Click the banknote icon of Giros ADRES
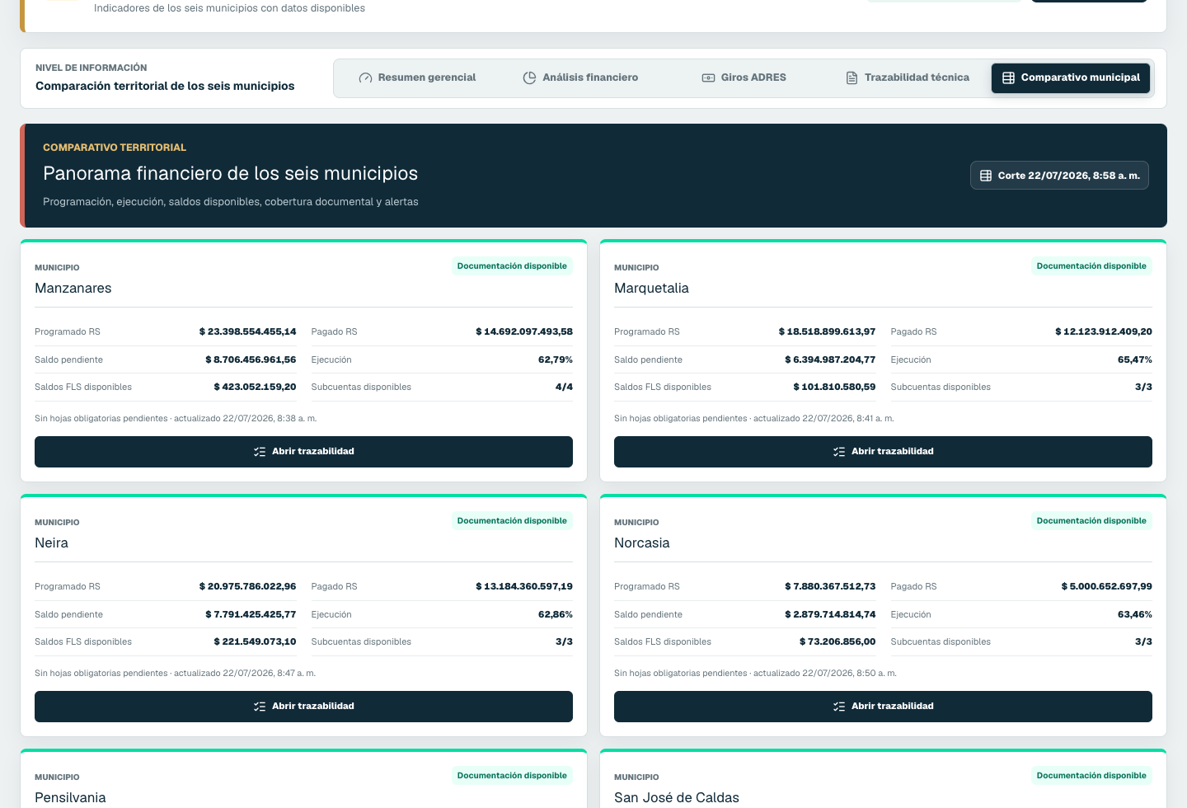Viewport: 1187px width, 808px height. pos(708,78)
